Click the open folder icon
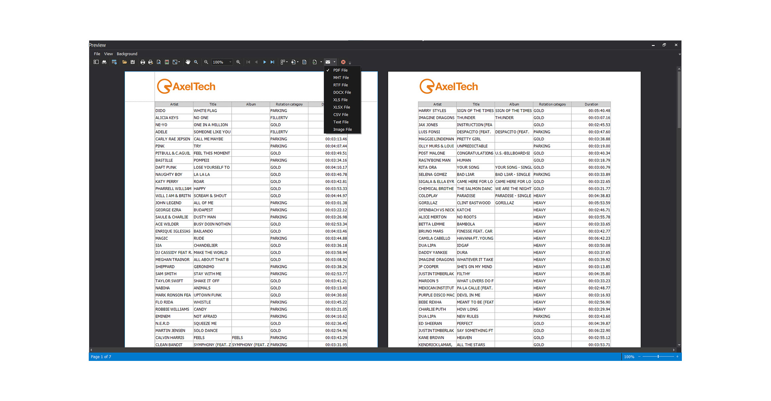Image resolution: width=771 pixels, height=401 pixels. coord(124,62)
